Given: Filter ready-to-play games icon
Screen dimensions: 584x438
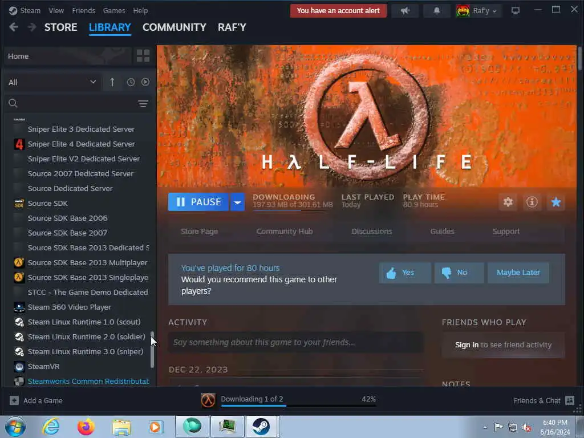Looking at the screenshot, I should coord(145,82).
